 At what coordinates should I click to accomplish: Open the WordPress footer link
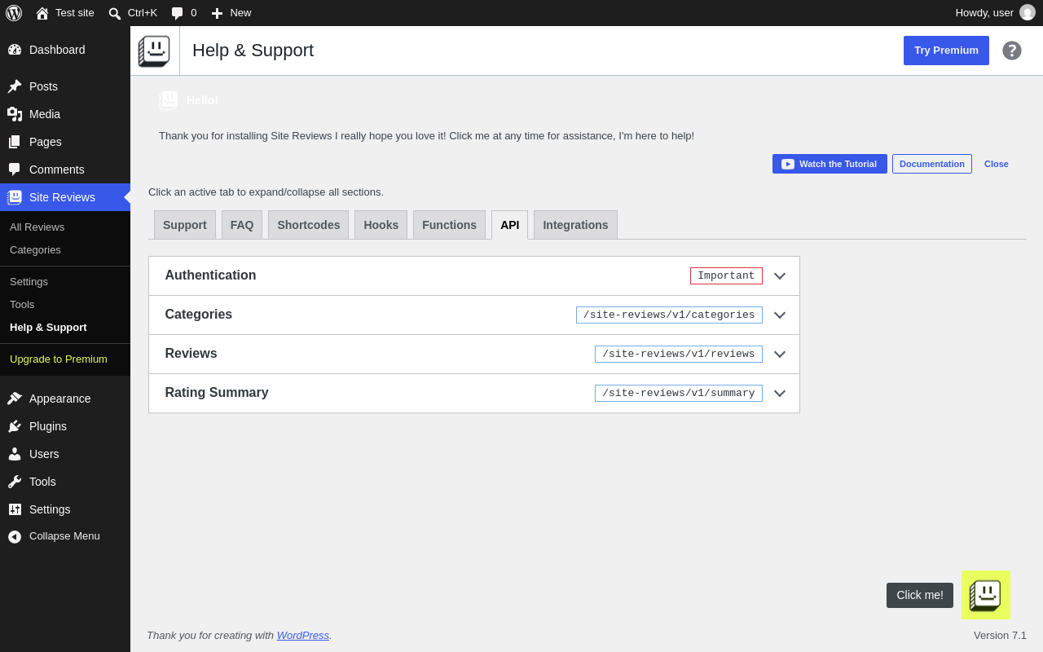point(303,635)
